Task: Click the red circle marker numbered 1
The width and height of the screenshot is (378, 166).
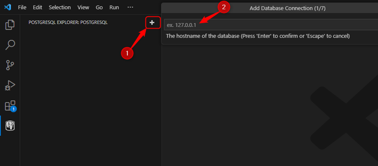Action: coord(127,53)
